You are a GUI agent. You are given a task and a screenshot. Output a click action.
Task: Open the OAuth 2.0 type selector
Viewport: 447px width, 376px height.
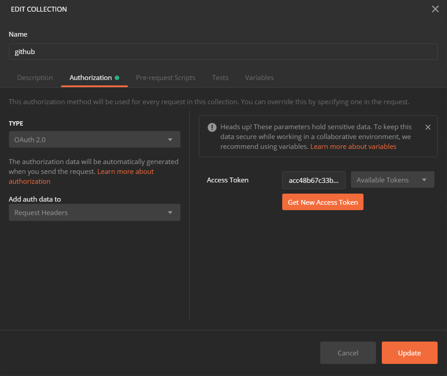click(94, 139)
